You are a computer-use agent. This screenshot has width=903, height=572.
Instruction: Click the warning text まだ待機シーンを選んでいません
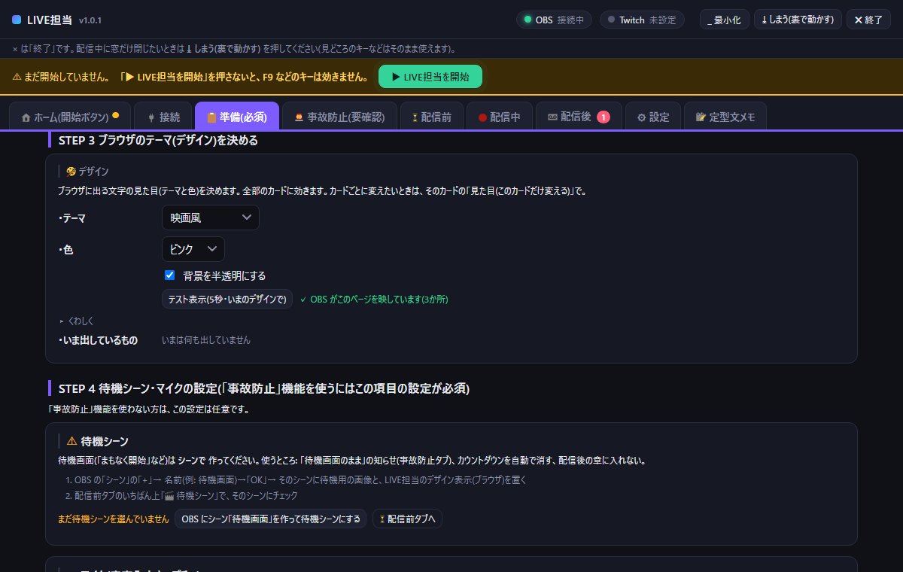[x=114, y=519]
